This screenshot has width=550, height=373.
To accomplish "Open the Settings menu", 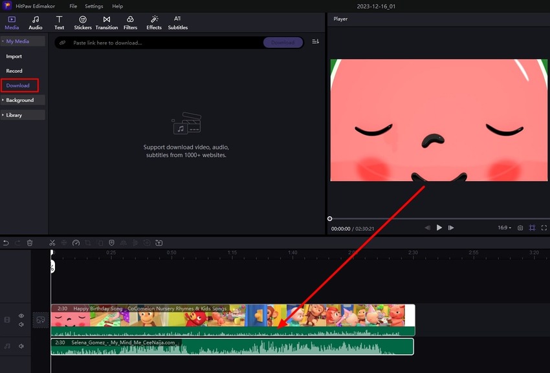I will [x=94, y=6].
